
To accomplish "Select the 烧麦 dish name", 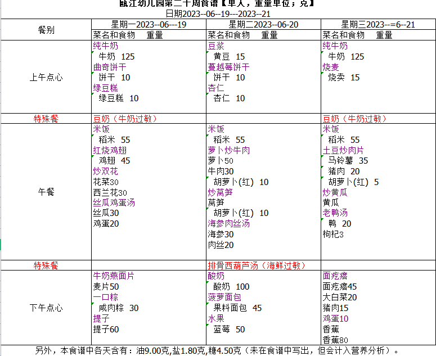I will (331, 67).
